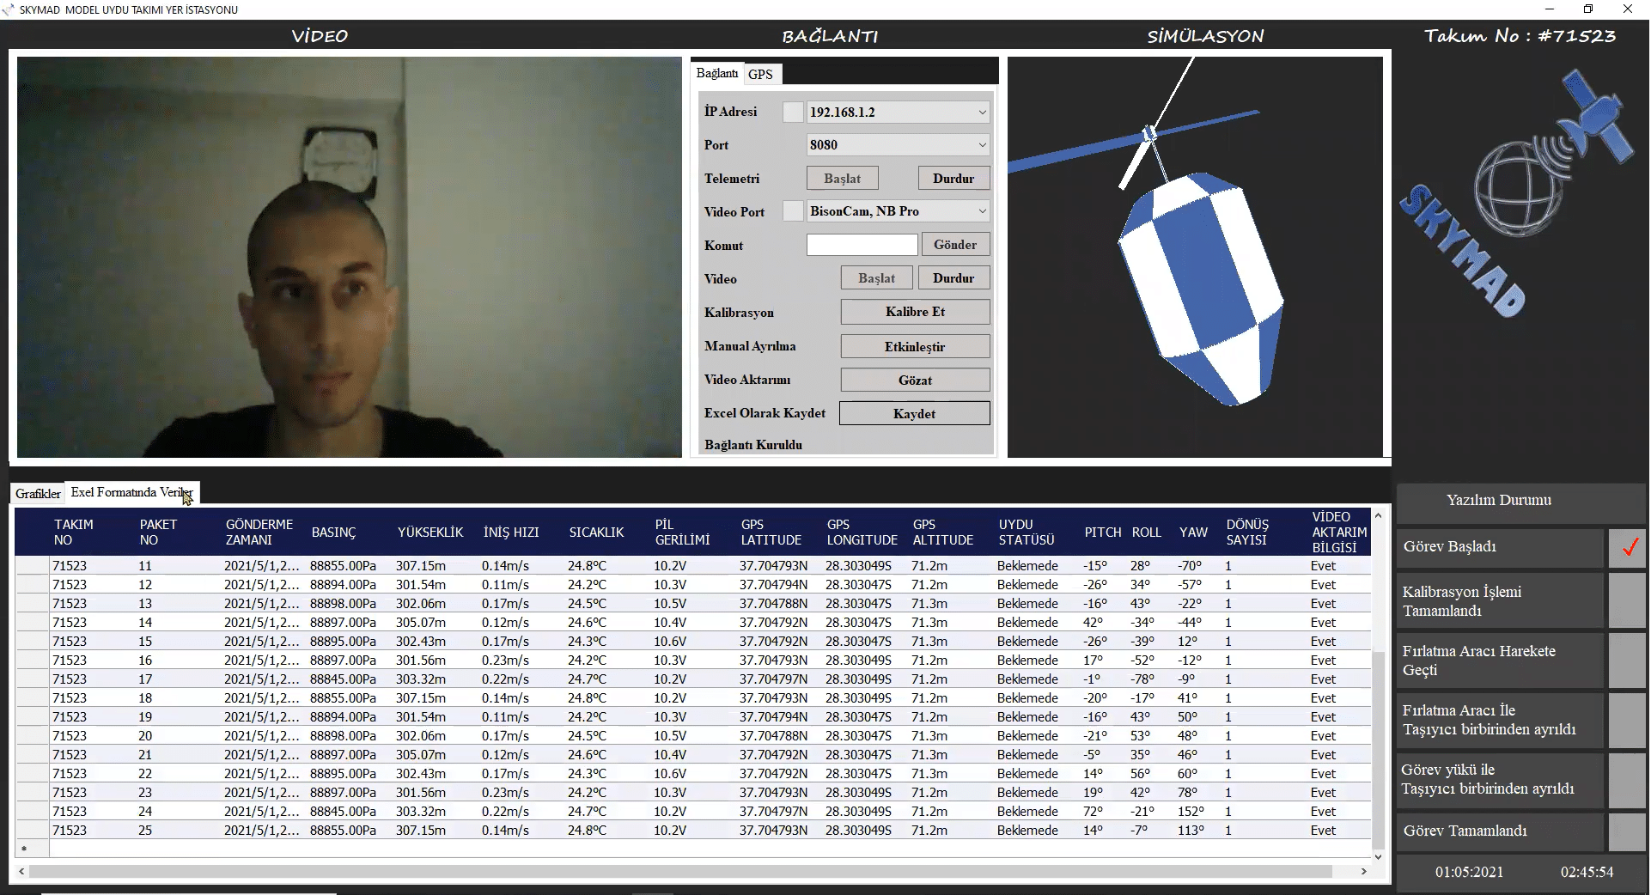The height and width of the screenshot is (895, 1651).
Task: Click the YÜKSEKLİK column header
Action: (436, 533)
